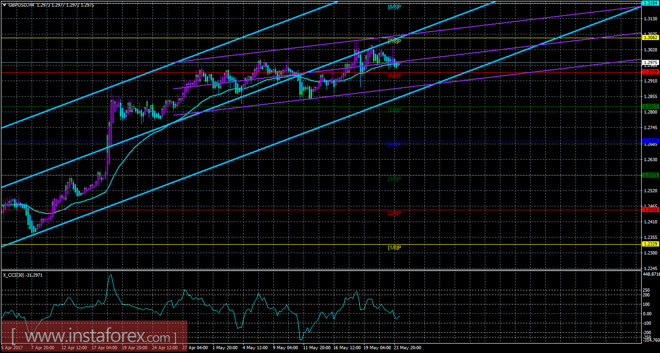Open the chart menu arrow beside GBPUSD,H4
The image size is (660, 353).
[5, 5]
